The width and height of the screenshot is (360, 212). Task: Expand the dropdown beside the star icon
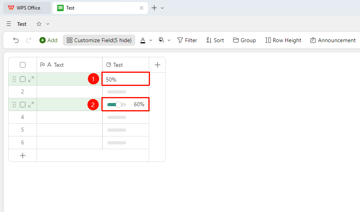[48, 24]
